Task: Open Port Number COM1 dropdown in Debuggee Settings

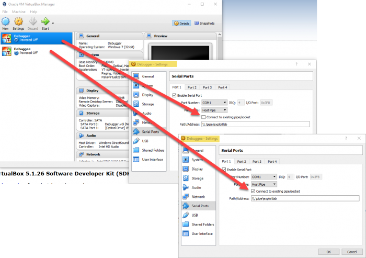Action: [264, 177]
